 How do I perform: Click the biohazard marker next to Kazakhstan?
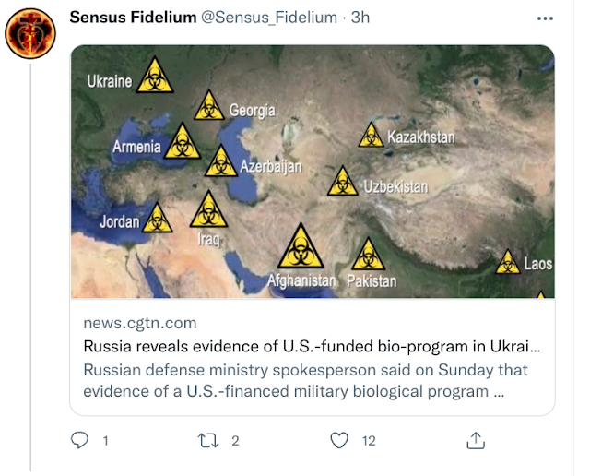click(371, 135)
